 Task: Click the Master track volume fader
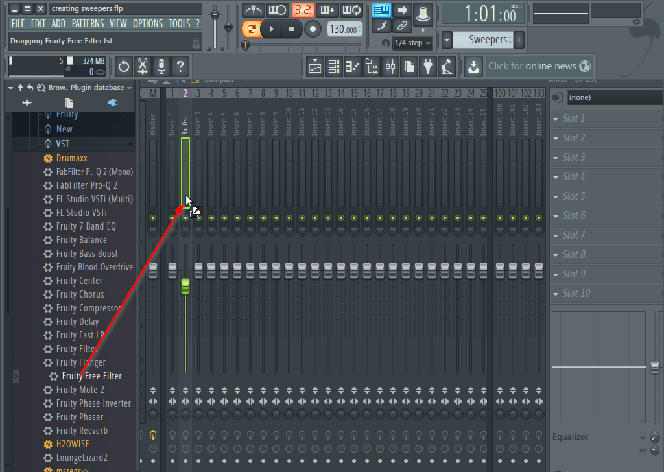153,270
